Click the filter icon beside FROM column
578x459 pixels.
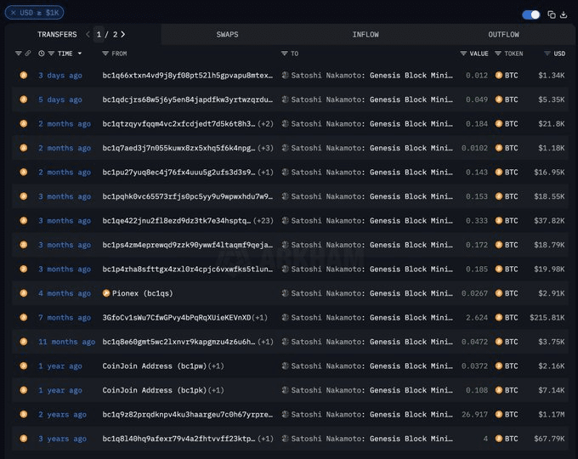tap(105, 54)
